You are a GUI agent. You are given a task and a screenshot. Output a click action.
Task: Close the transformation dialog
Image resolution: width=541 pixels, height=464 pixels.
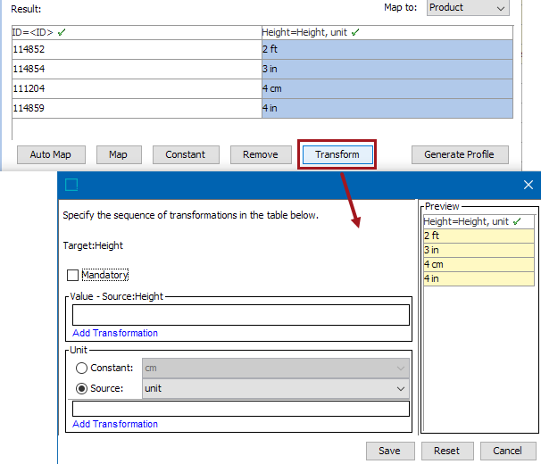(x=529, y=185)
